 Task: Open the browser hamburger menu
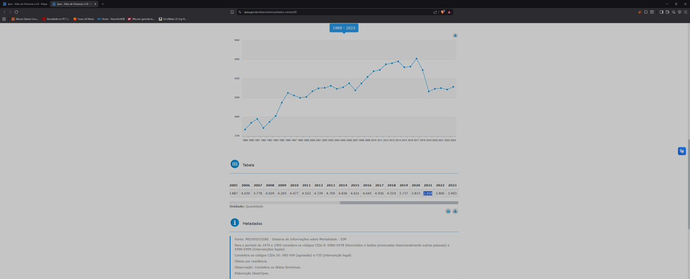pos(685,11)
